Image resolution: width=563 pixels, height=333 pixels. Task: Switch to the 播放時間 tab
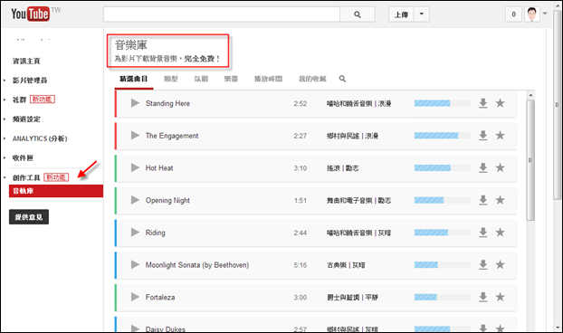(x=268, y=79)
